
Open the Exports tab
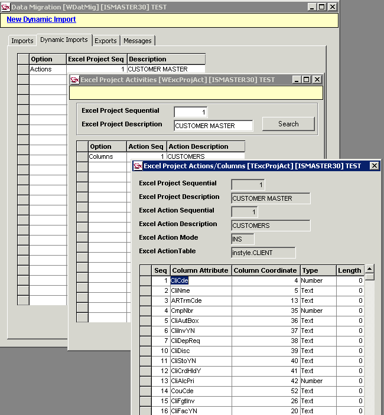click(x=106, y=41)
